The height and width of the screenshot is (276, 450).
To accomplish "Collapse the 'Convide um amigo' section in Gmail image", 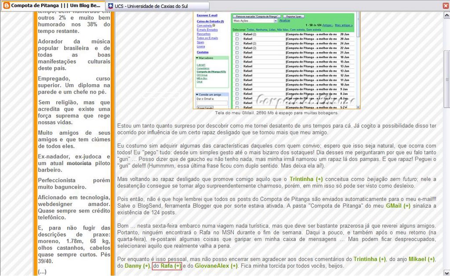I will [197, 95].
